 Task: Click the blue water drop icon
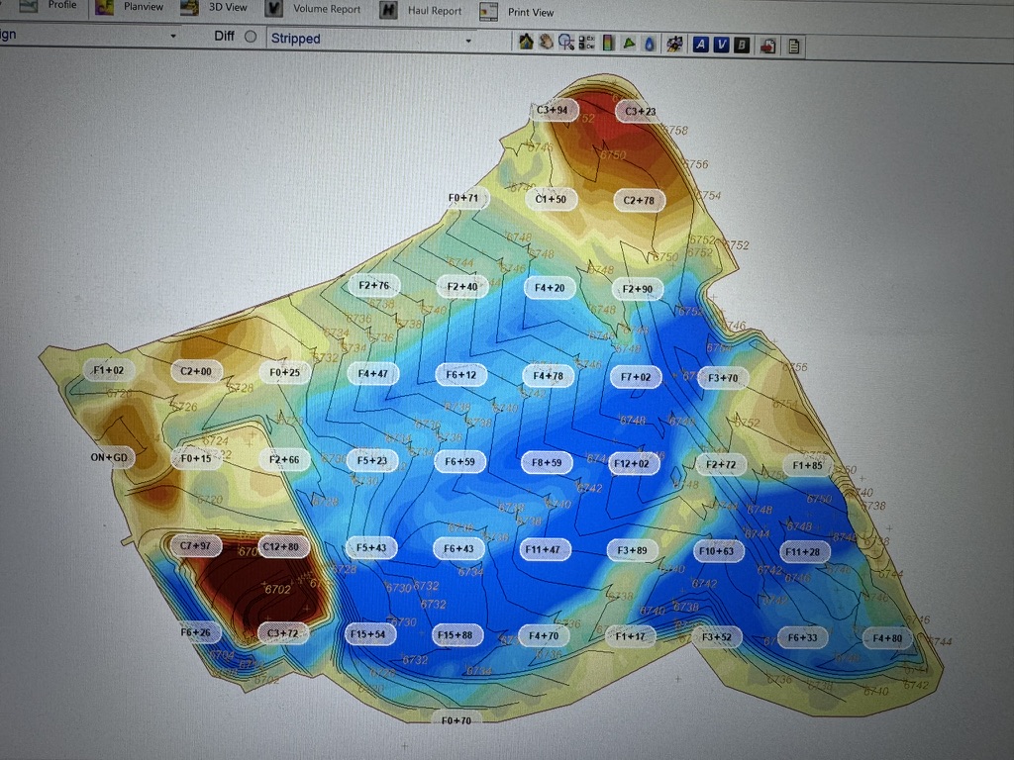pos(650,44)
